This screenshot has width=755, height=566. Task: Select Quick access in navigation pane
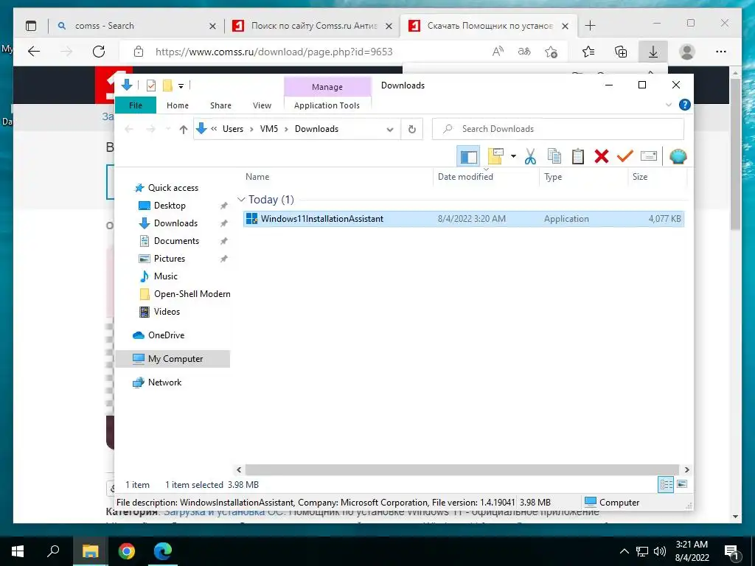point(173,188)
